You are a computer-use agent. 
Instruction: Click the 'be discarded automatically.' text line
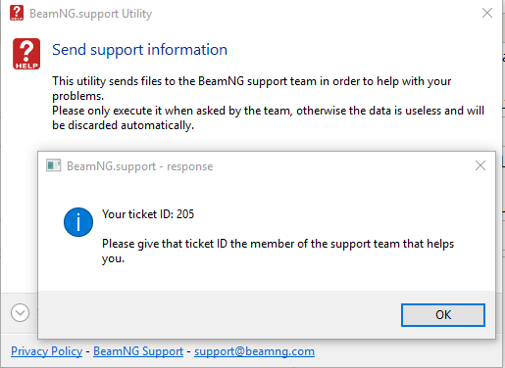pos(124,125)
